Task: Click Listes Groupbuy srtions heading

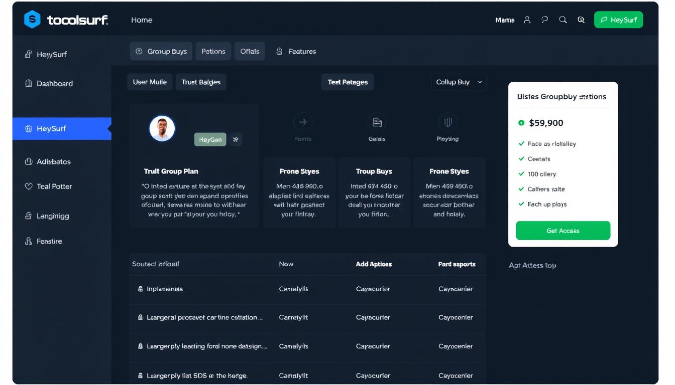Action: click(561, 97)
